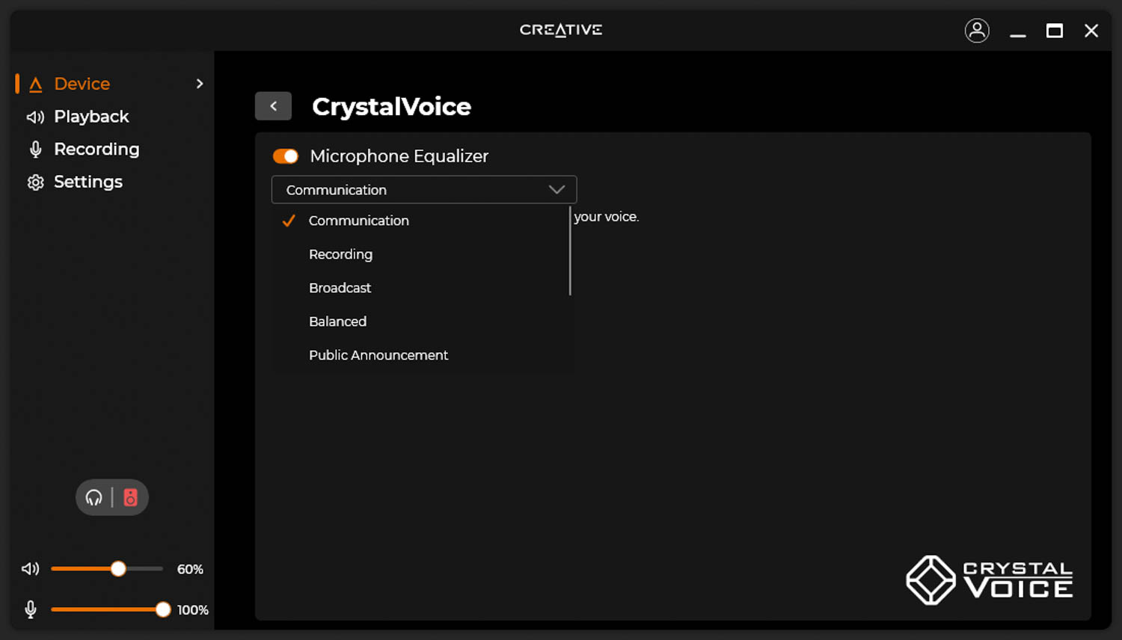1122x640 pixels.
Task: Mute microphone via mic icon near 100%
Action: pyautogui.click(x=31, y=609)
